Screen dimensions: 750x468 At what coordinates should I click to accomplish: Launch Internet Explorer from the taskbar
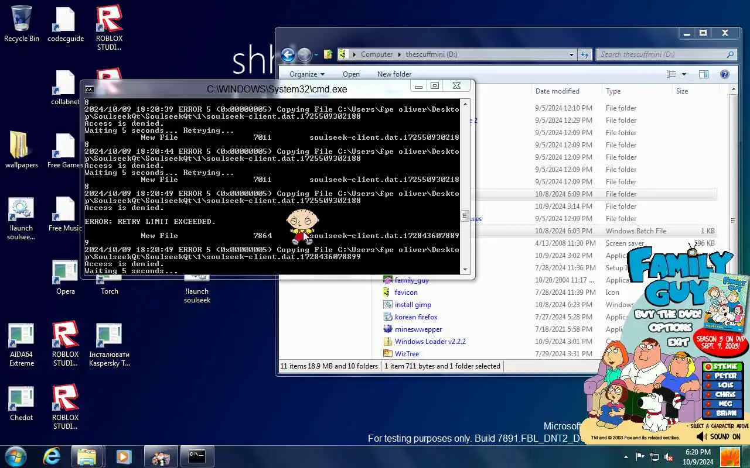52,456
